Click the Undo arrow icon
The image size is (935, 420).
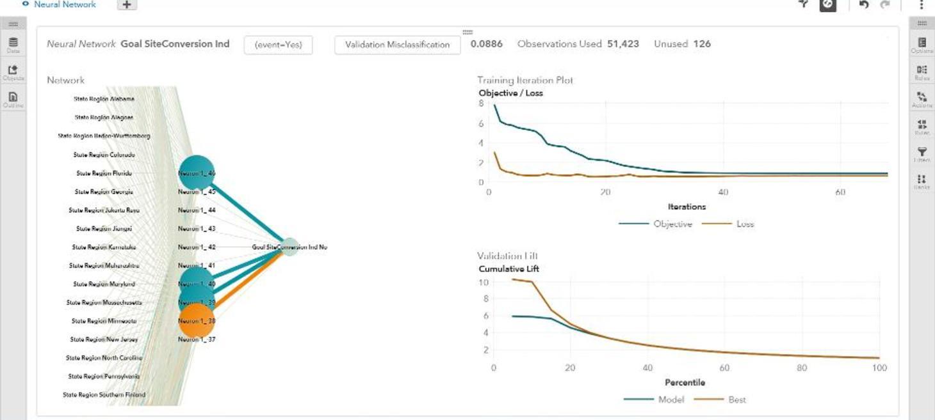click(x=863, y=4)
